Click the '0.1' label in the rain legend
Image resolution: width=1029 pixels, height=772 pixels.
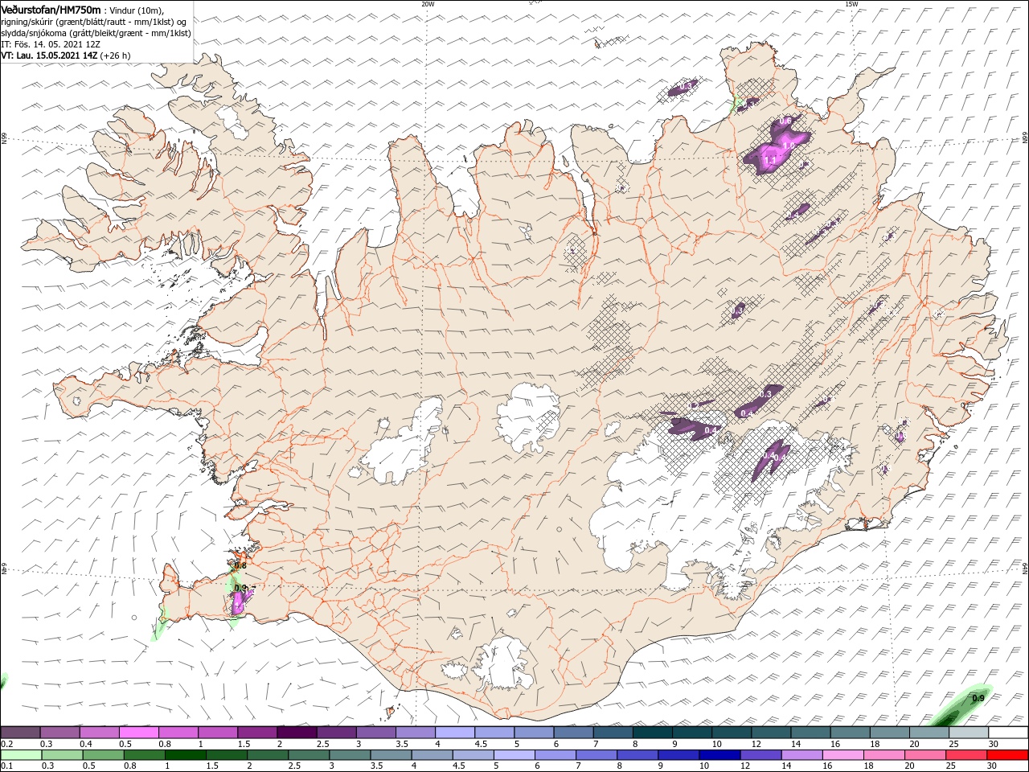click(x=7, y=766)
